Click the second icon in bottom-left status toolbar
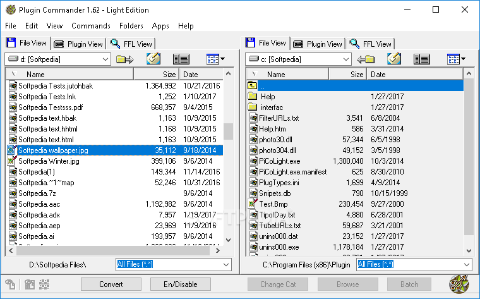 point(30,284)
